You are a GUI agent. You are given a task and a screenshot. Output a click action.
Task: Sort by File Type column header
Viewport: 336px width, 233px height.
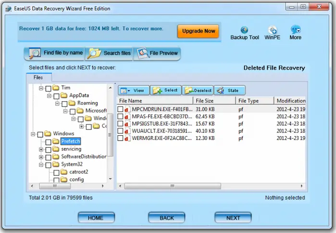click(255, 101)
